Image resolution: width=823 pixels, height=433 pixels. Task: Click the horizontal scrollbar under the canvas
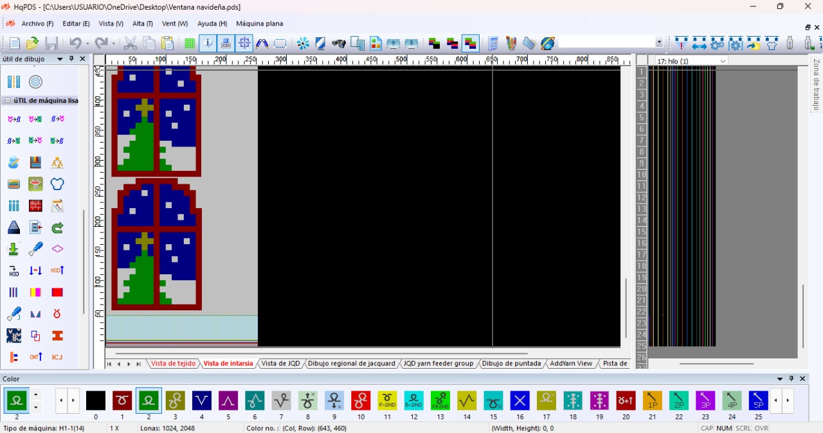pos(321,353)
